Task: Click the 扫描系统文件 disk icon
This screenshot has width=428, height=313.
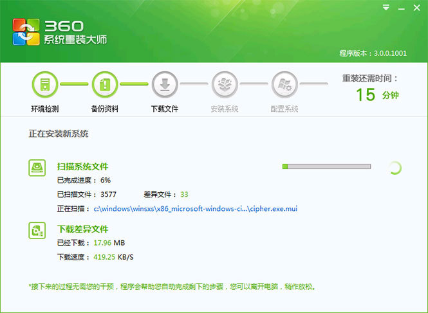Action: [x=38, y=168]
